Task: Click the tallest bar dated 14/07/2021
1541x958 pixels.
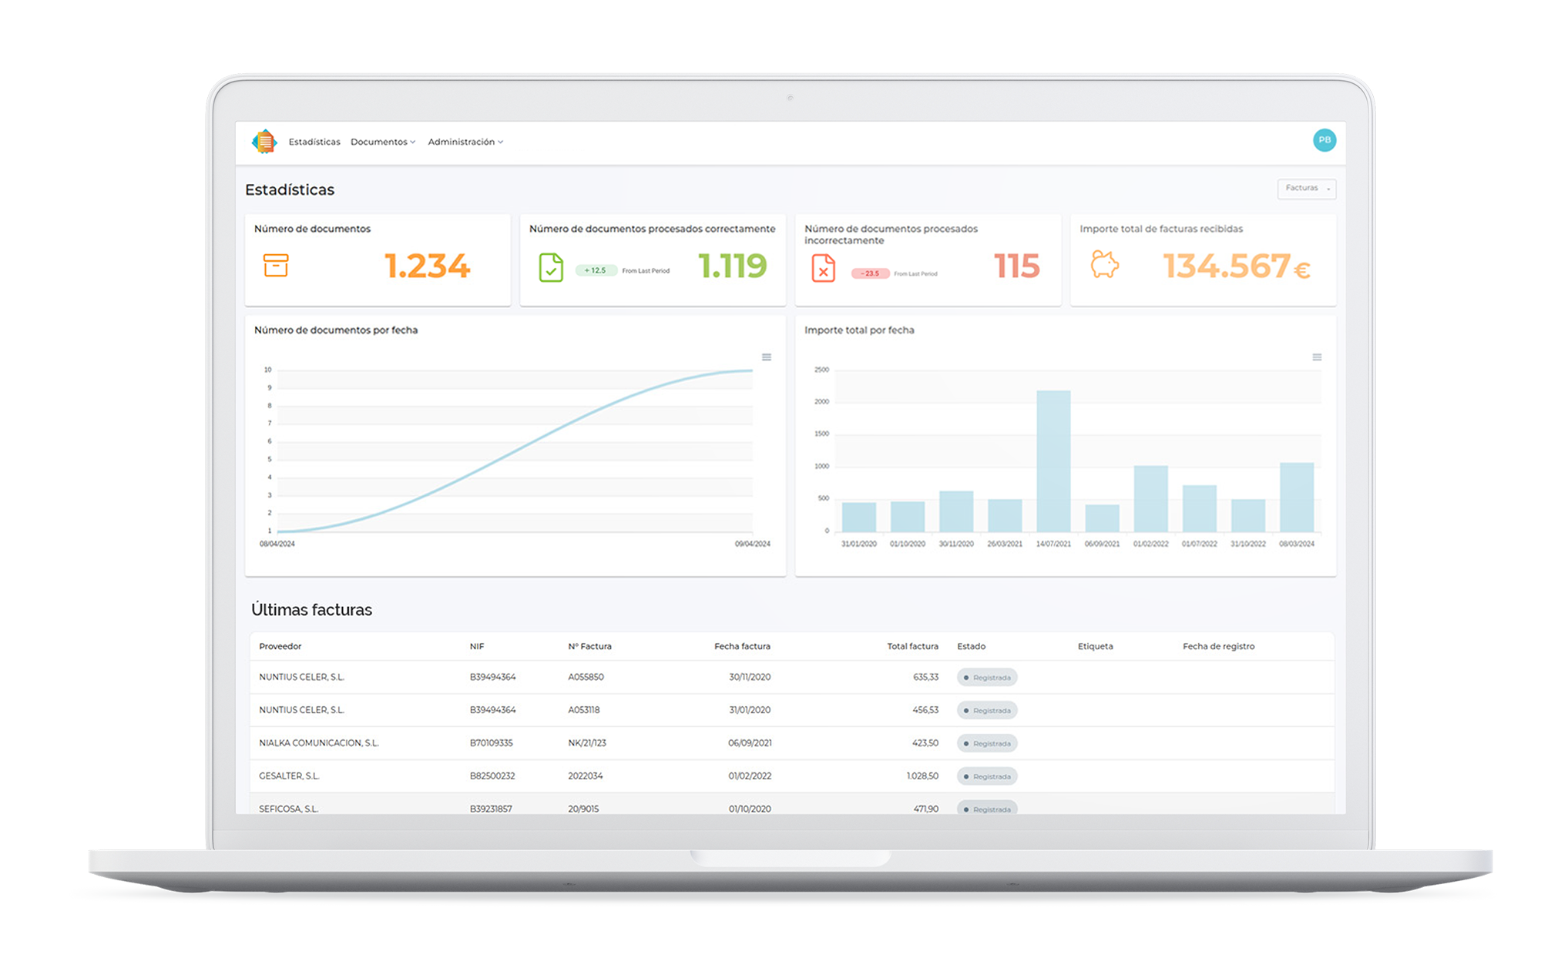Action: pyautogui.click(x=1053, y=461)
